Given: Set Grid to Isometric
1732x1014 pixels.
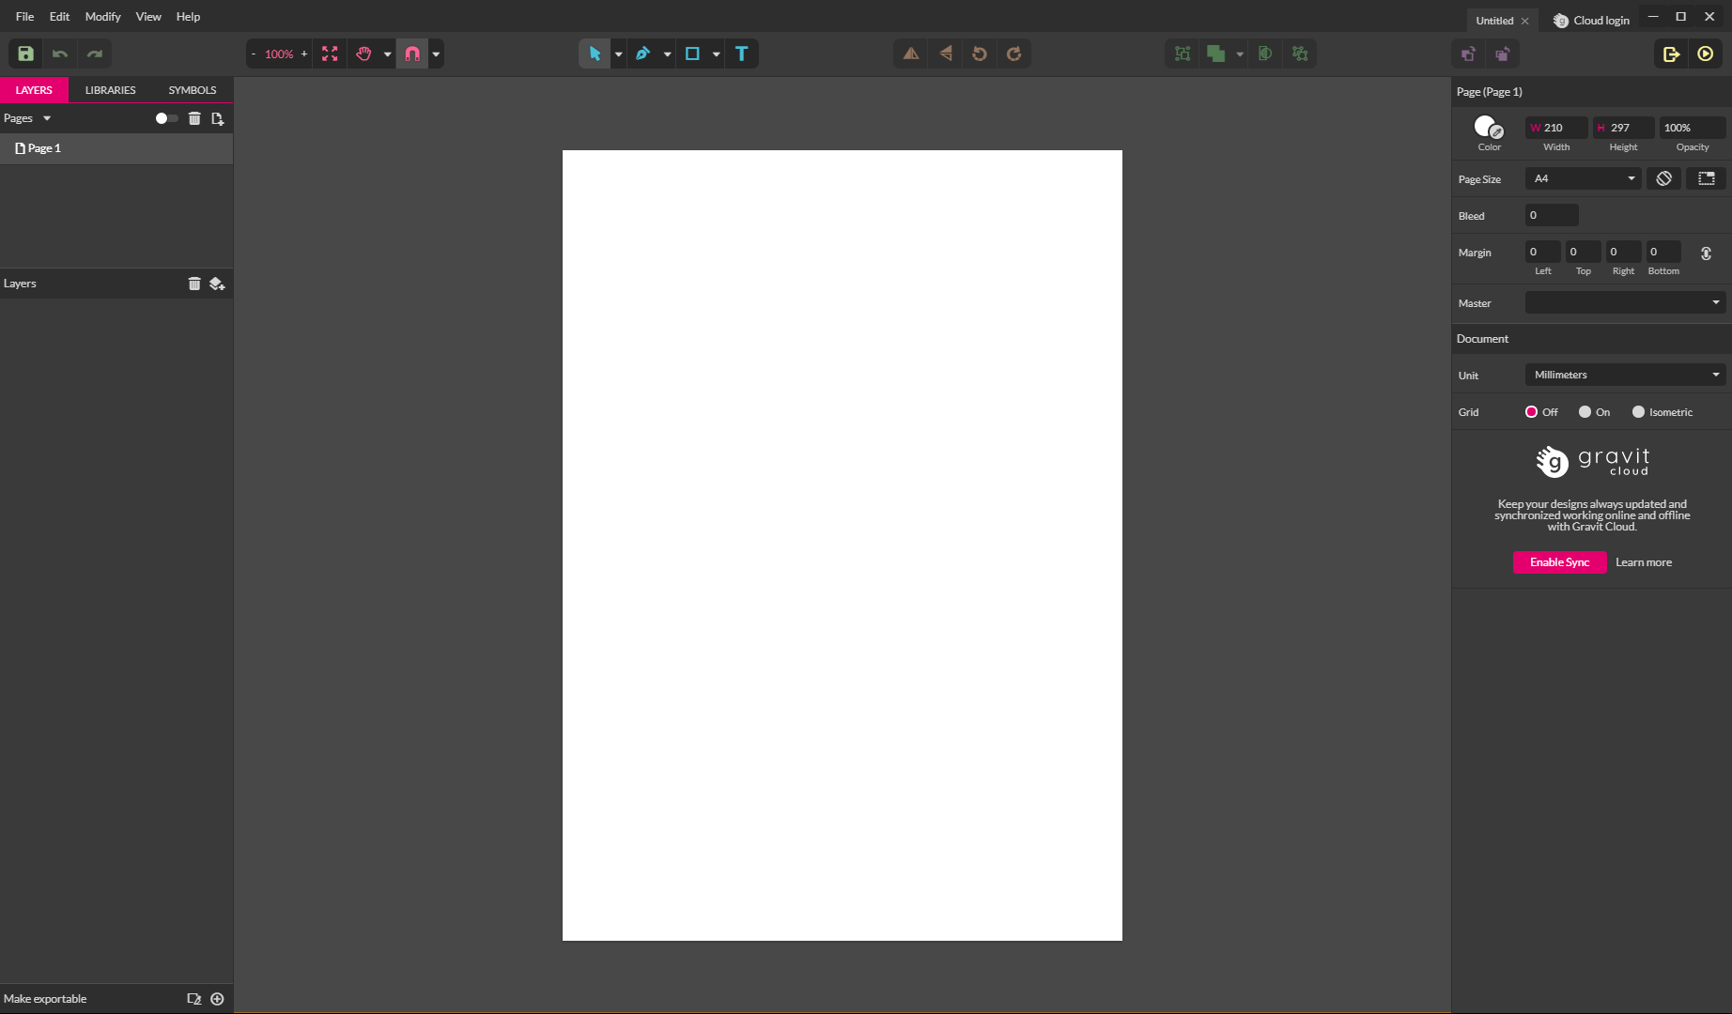Looking at the screenshot, I should (x=1639, y=411).
